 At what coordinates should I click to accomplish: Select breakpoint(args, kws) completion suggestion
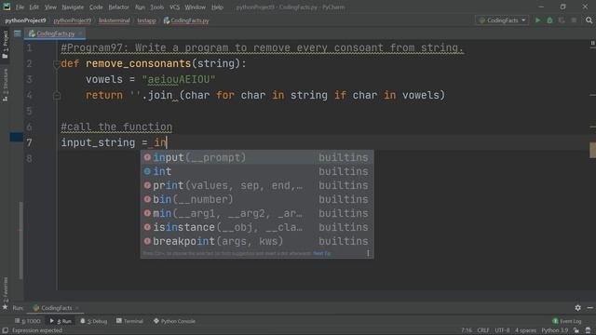tap(257, 241)
